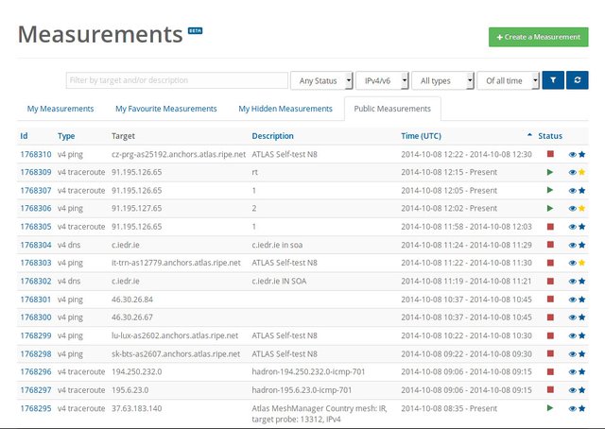605x429 pixels.
Task: Click green running status icon for 1768309
Action: 550,172
